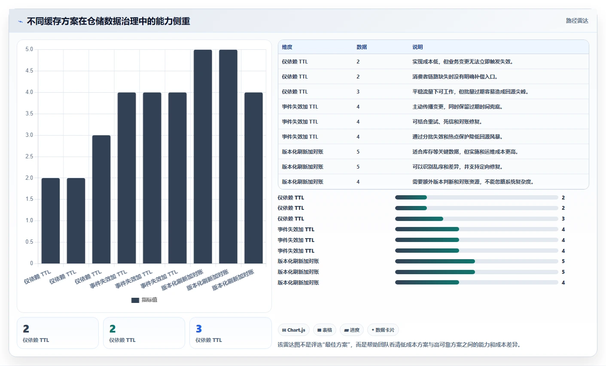This screenshot has width=606, height=366.
Task: Click the title 不同缓存方案在仓储数据治理中的能力侧重
Action: click(x=109, y=21)
